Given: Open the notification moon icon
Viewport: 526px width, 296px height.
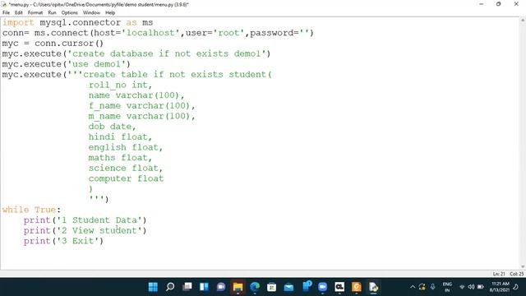Looking at the screenshot, I should pyautogui.click(x=516, y=287).
